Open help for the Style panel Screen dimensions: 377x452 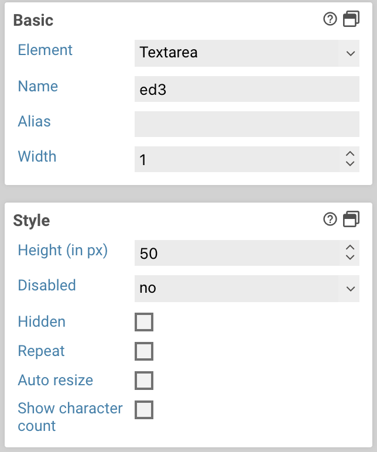tap(330, 219)
